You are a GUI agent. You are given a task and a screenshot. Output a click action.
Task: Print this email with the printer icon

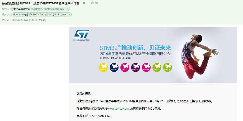pyautogui.click(x=97, y=3)
